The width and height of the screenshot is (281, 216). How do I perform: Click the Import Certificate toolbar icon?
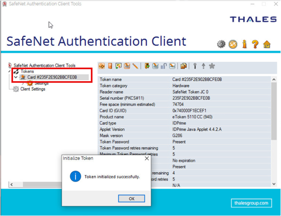coord(118,66)
